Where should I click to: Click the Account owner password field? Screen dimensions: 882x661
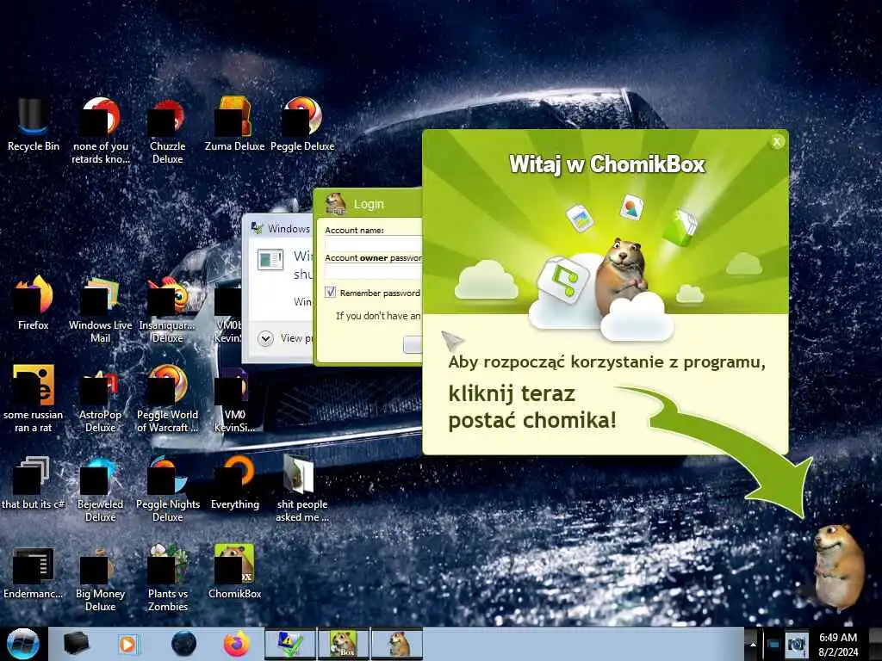click(x=374, y=271)
